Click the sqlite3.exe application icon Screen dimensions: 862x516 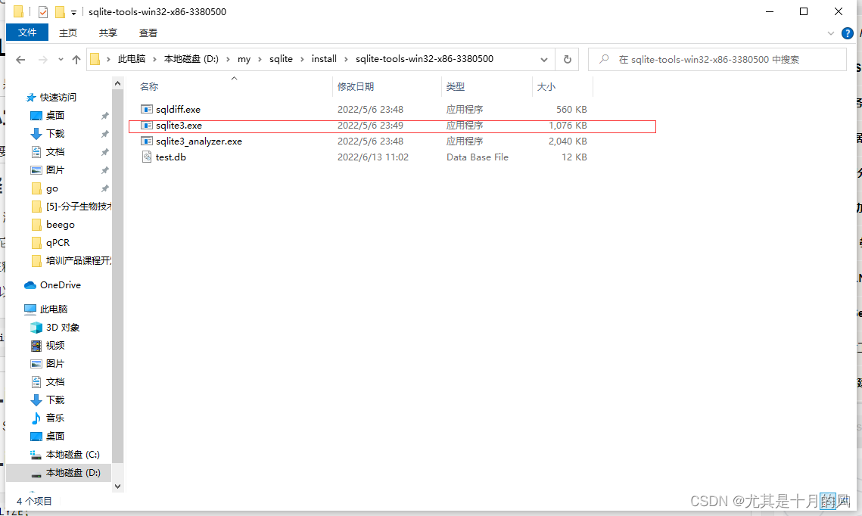146,126
